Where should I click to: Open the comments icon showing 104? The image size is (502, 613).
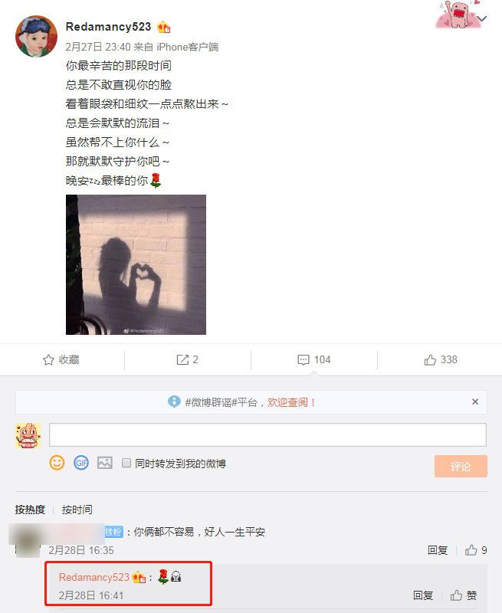click(x=303, y=359)
